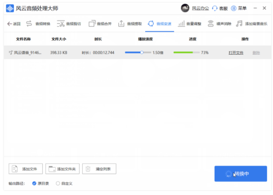Open the user avatar profile picture
Image resolution: width=273 pixels, height=195 pixels.
[x=185, y=8]
